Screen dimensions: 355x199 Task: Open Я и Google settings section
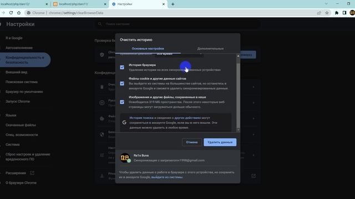tap(14, 38)
